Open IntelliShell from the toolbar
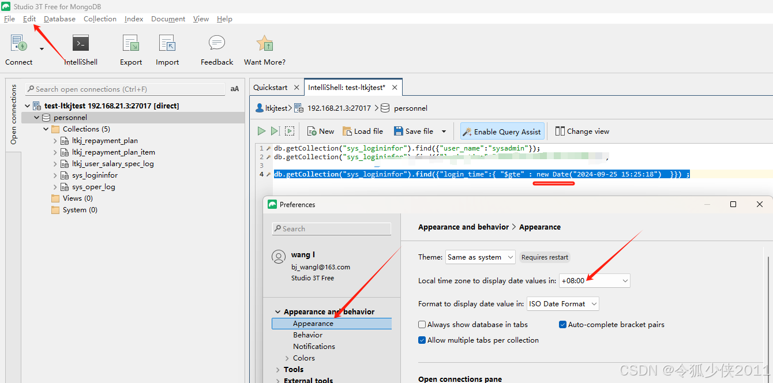The width and height of the screenshot is (773, 383). click(x=81, y=43)
